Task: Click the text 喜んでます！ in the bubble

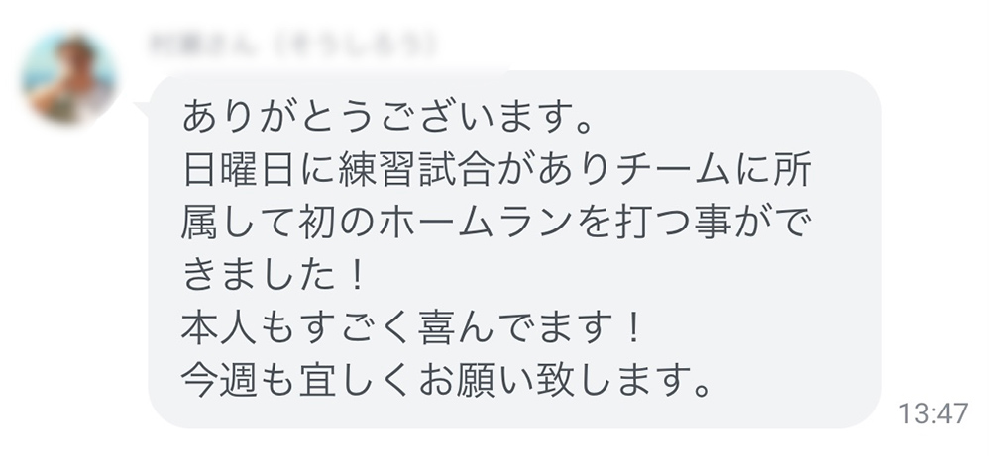Action: [x=529, y=328]
